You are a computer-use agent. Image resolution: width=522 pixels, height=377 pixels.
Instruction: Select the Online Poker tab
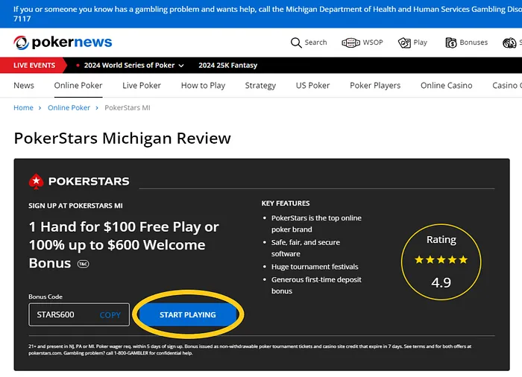pyautogui.click(x=78, y=86)
